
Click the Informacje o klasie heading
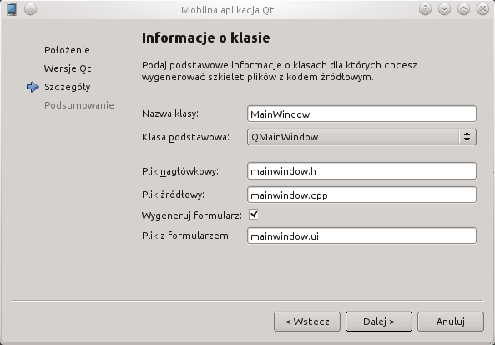point(206,38)
